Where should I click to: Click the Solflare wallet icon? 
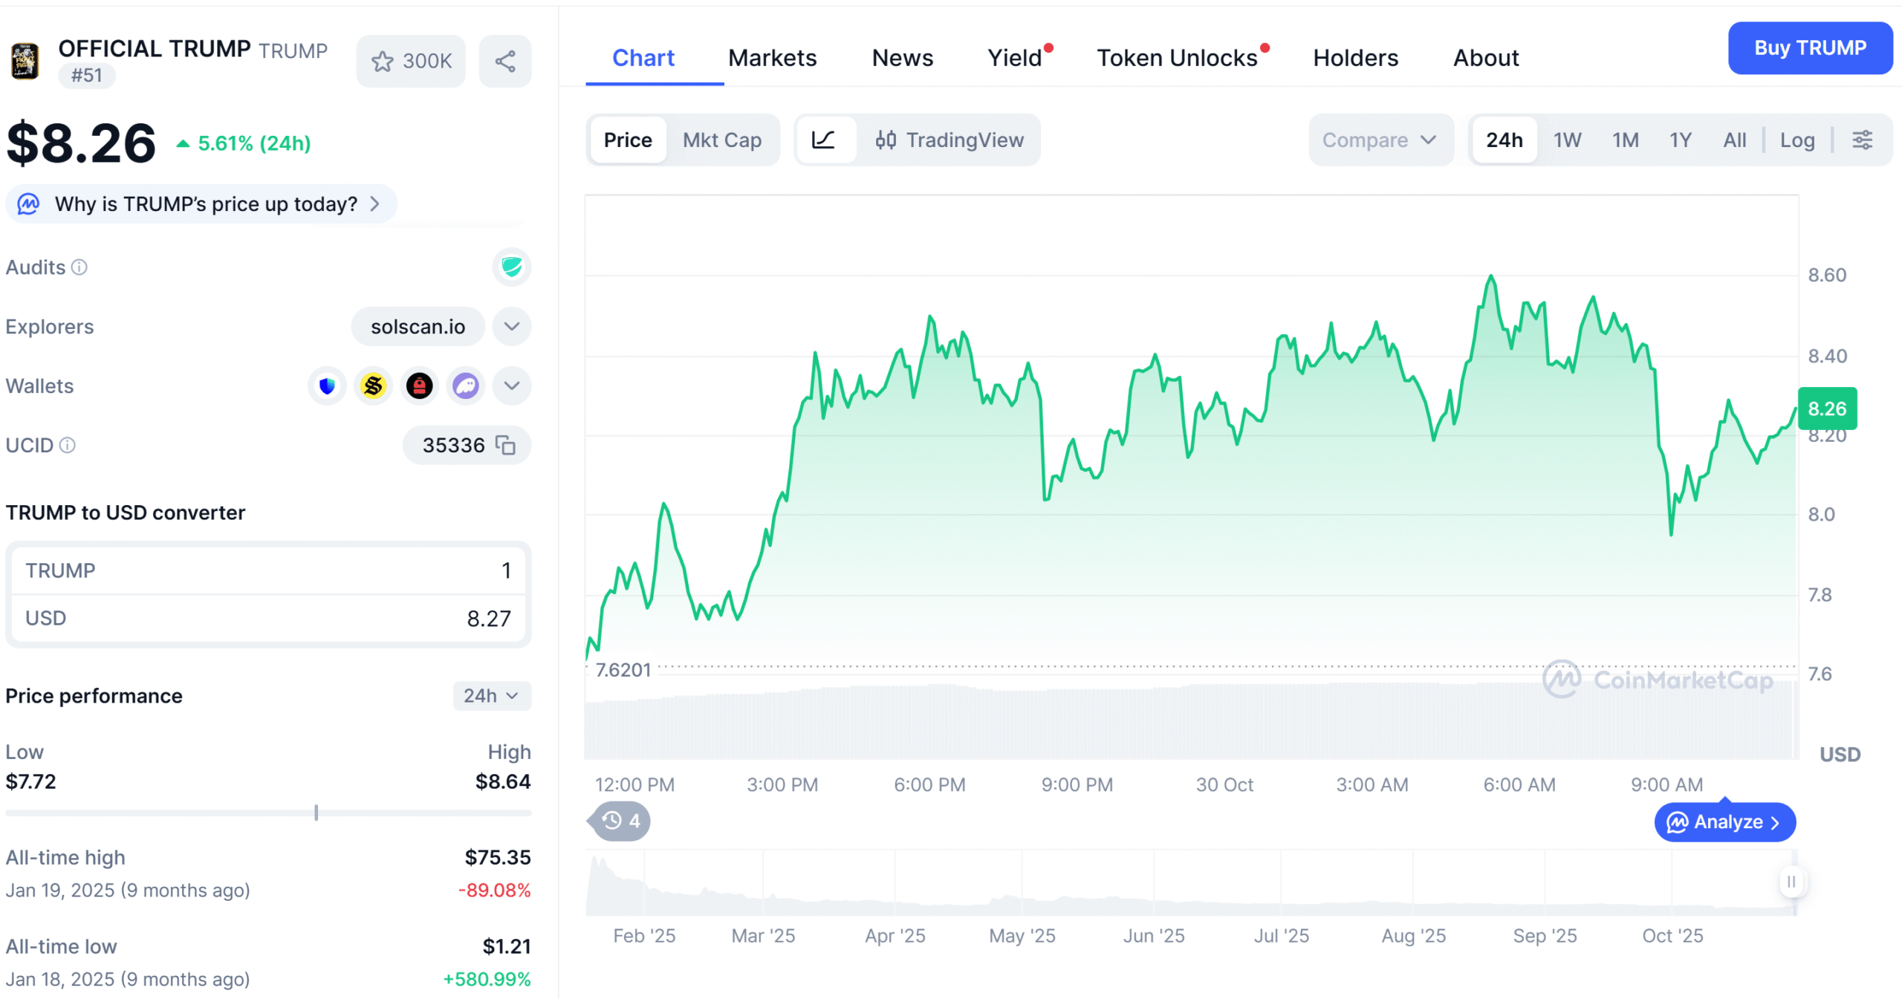373,385
